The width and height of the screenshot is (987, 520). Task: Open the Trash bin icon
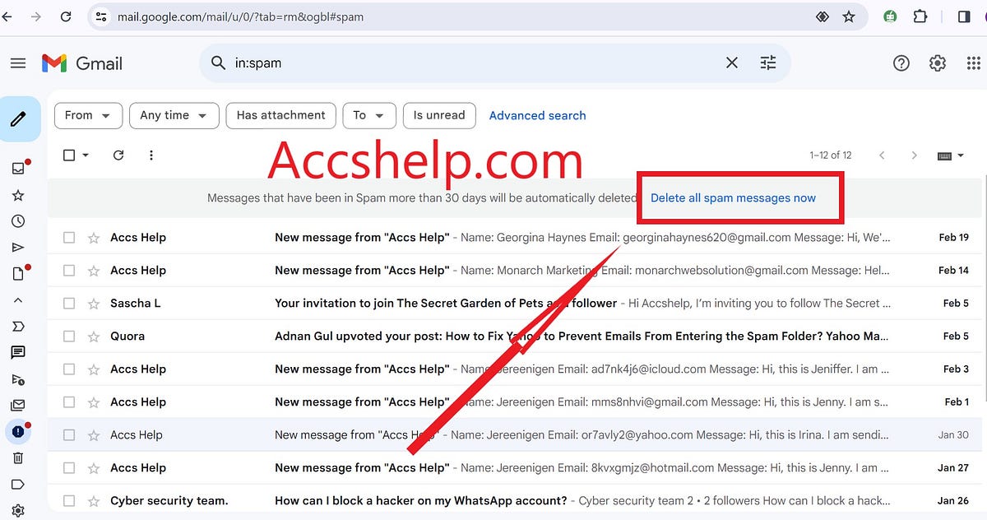click(20, 457)
